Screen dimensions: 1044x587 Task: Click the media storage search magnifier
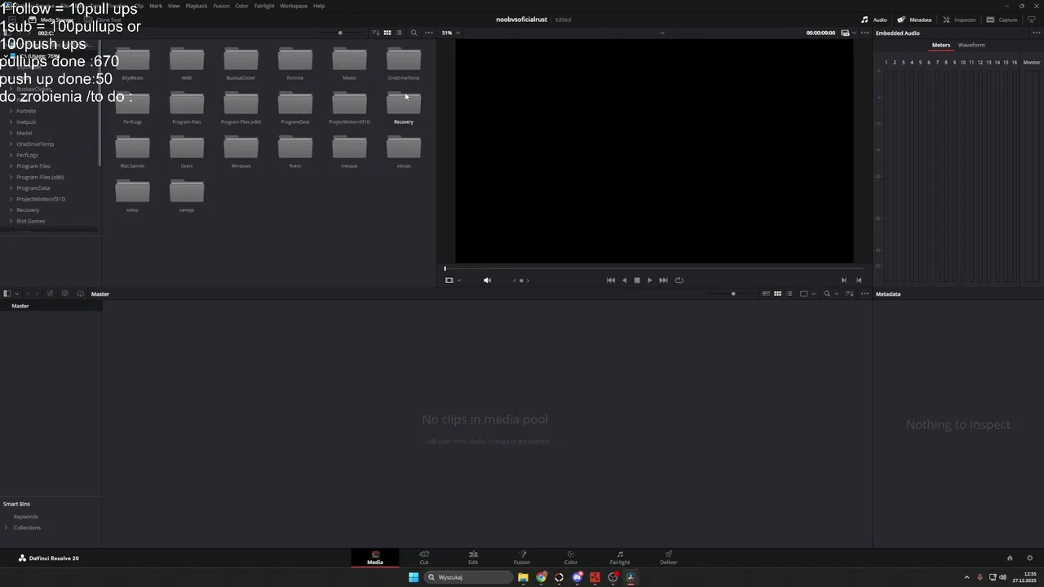click(x=414, y=33)
